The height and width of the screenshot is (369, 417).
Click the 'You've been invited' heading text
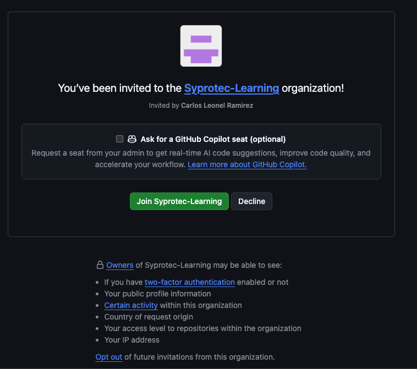201,88
